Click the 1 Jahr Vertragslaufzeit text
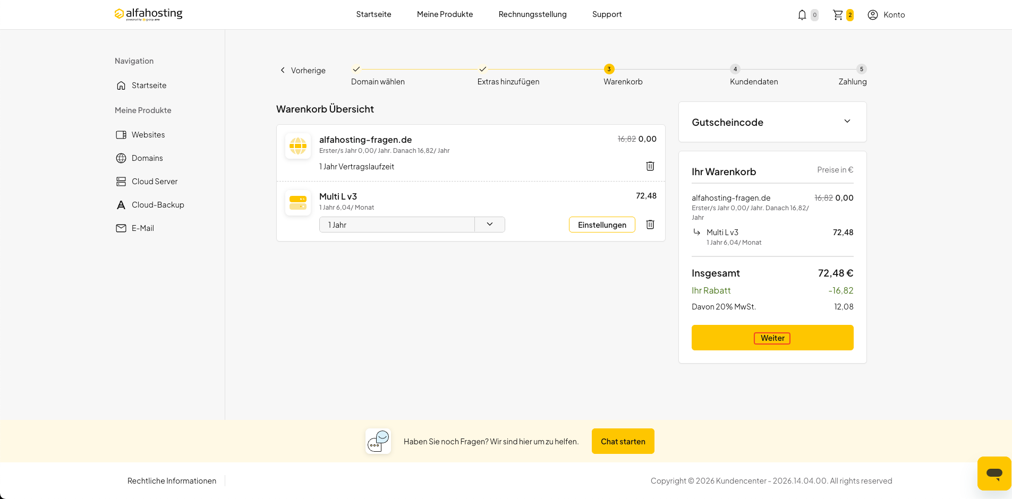The height and width of the screenshot is (499, 1012). click(x=356, y=167)
